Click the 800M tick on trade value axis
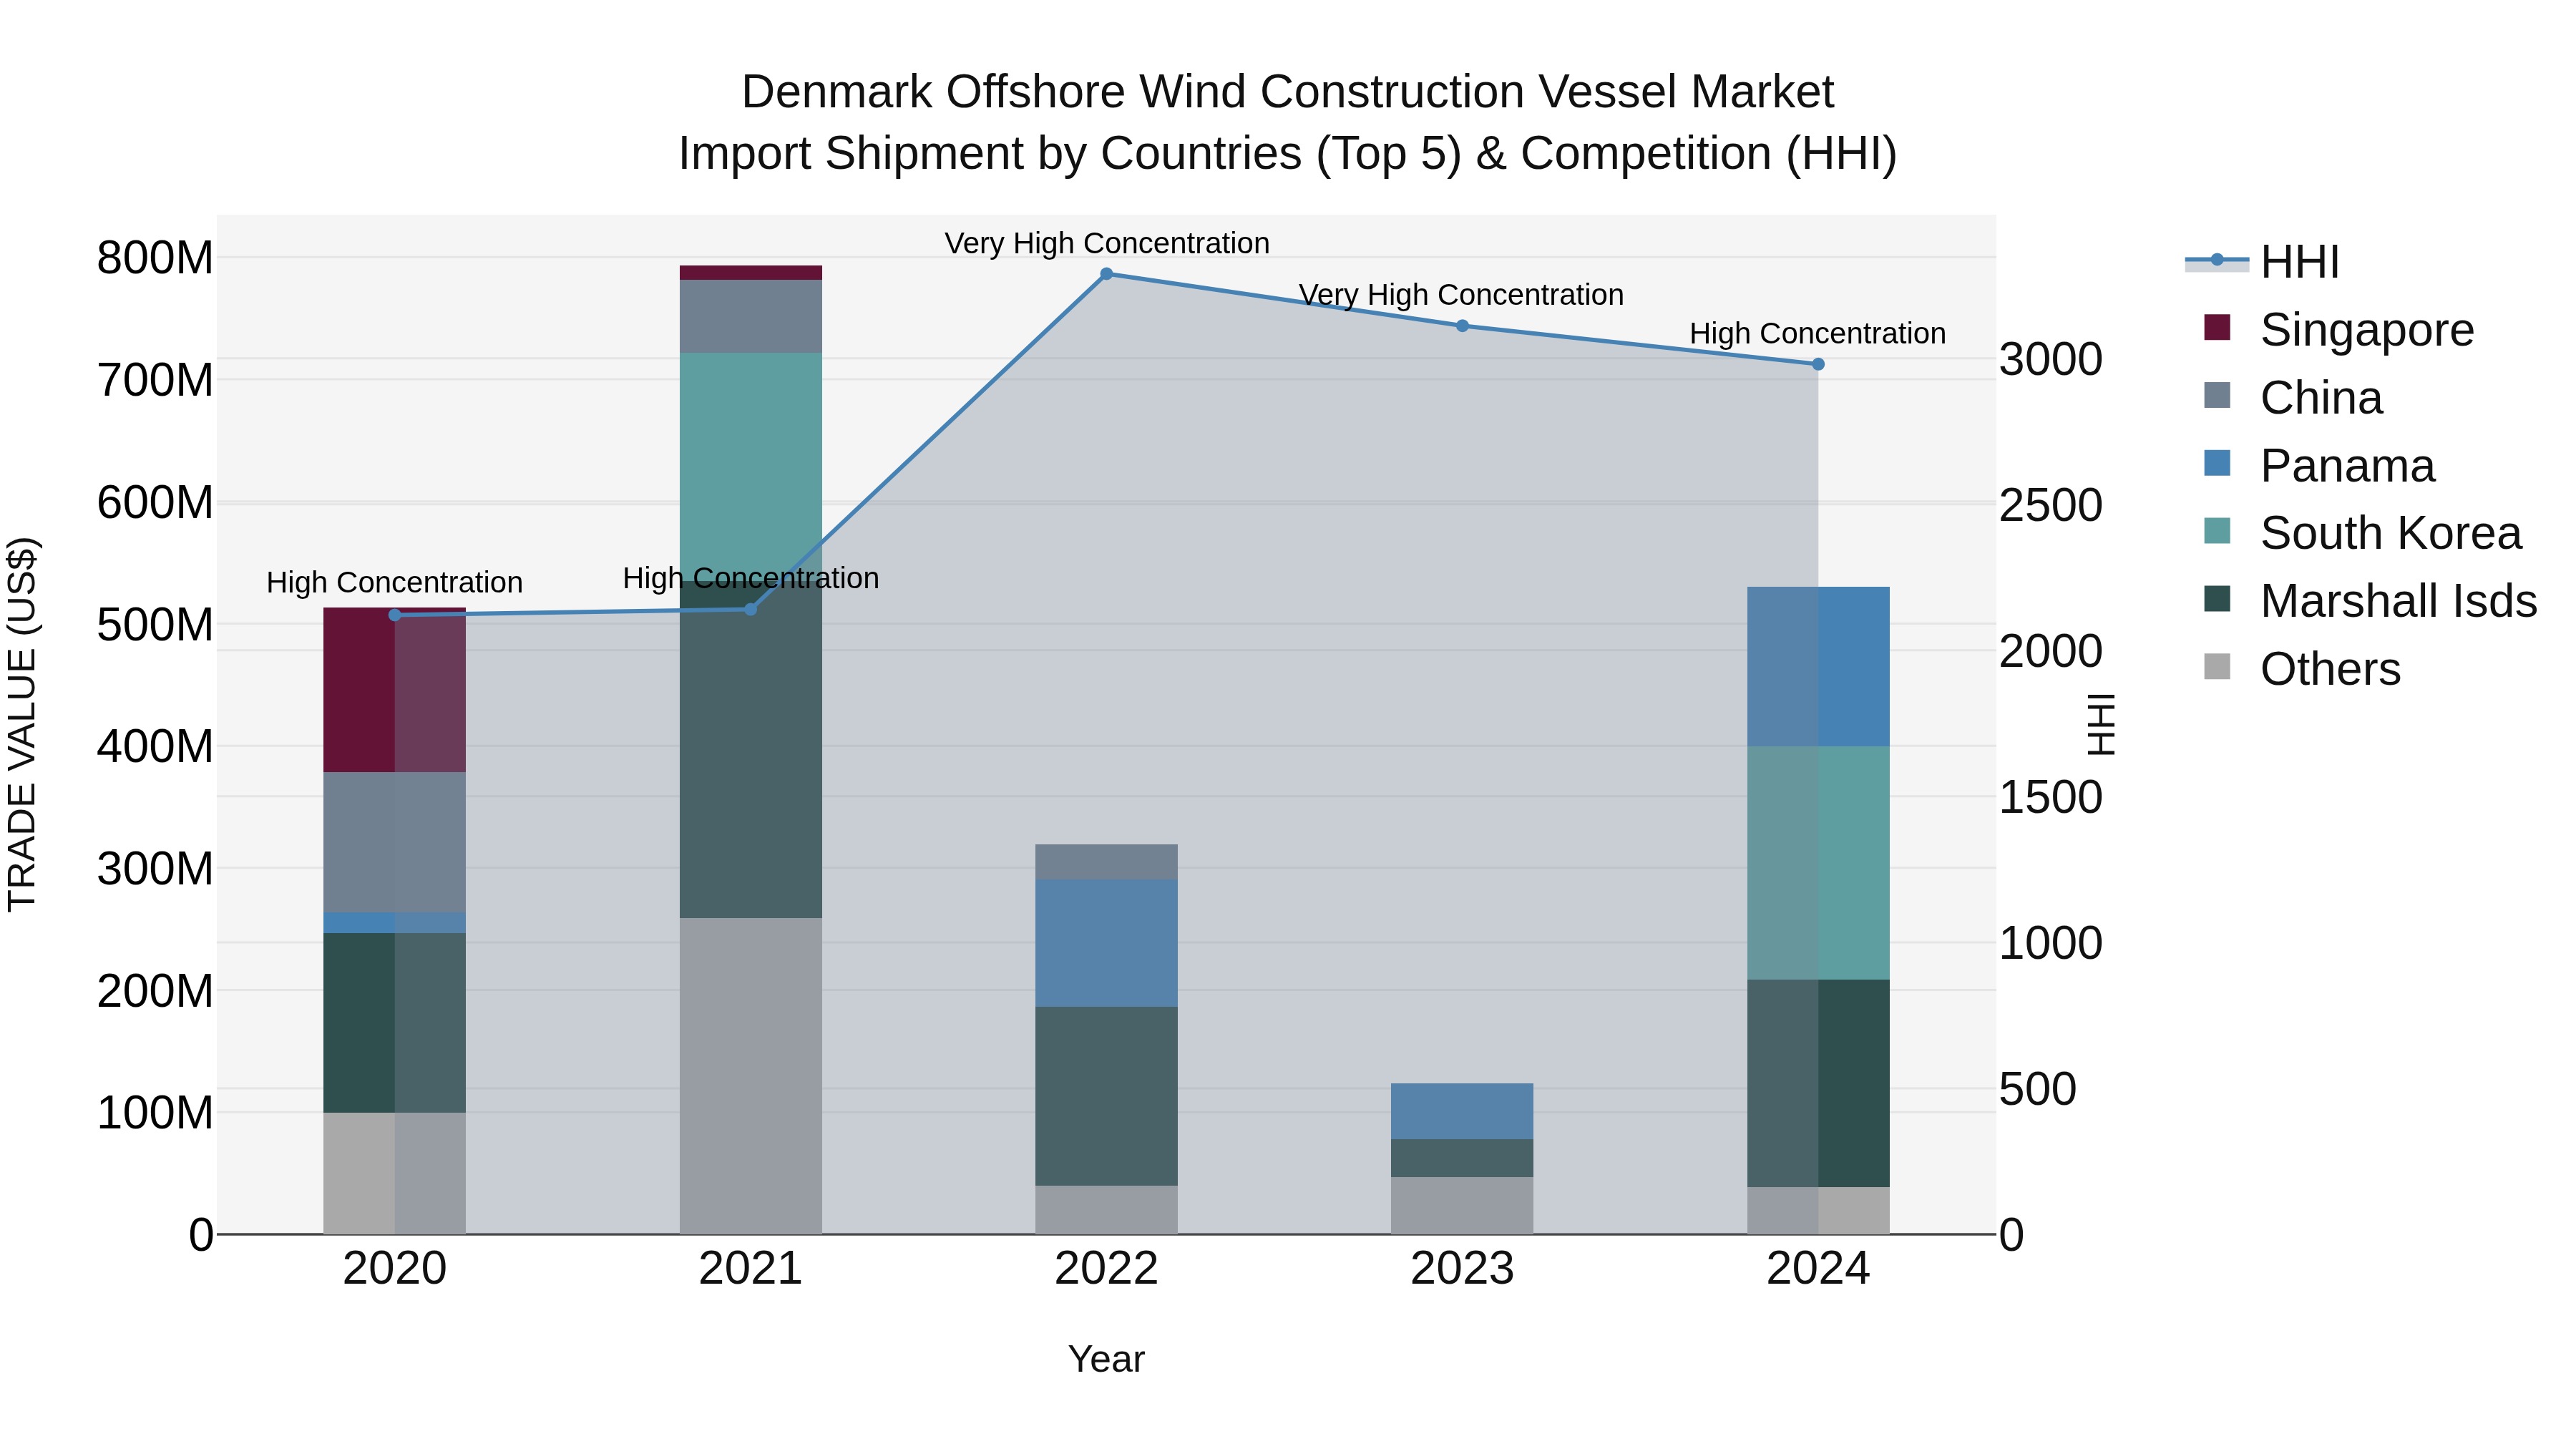 155,258
